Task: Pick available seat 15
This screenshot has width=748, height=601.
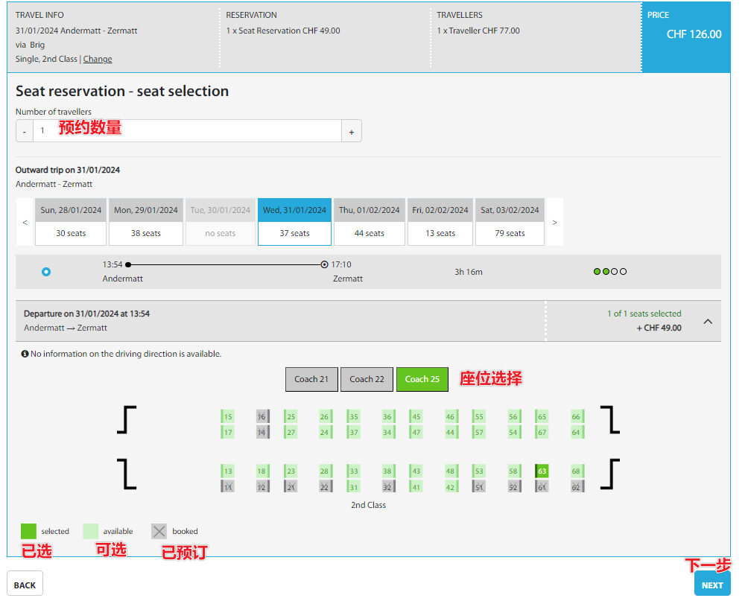Action: (x=227, y=416)
